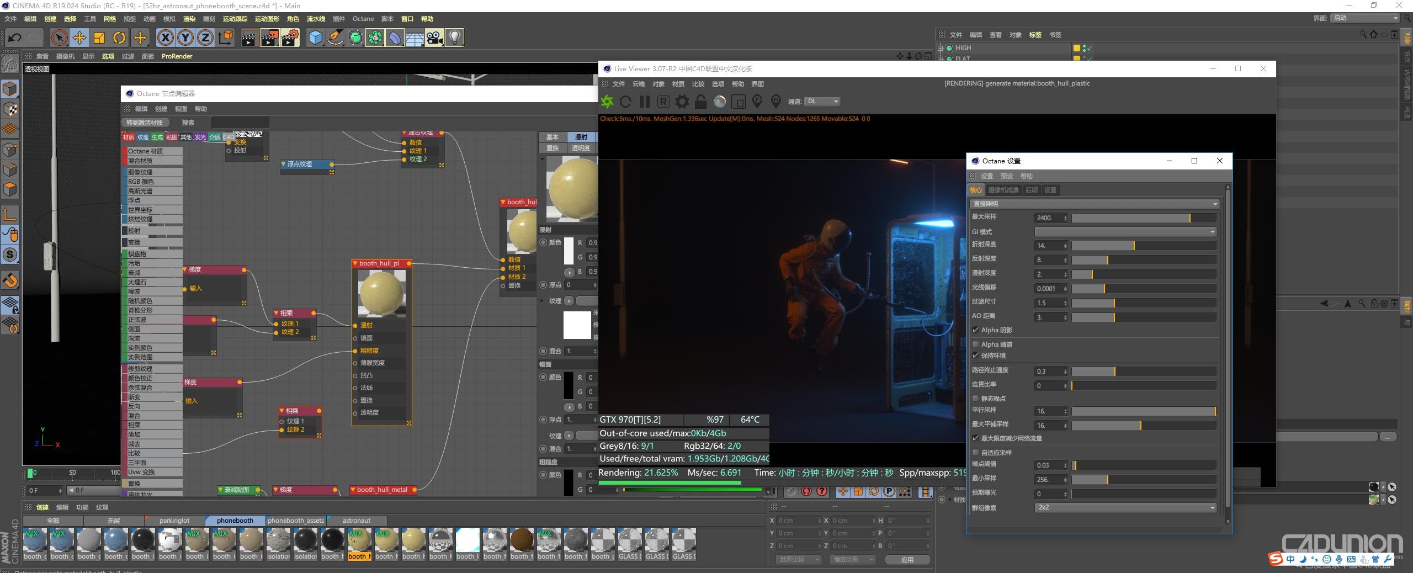The height and width of the screenshot is (573, 1413).
Task: Click 应用 button in coordinates panel
Action: point(907,559)
